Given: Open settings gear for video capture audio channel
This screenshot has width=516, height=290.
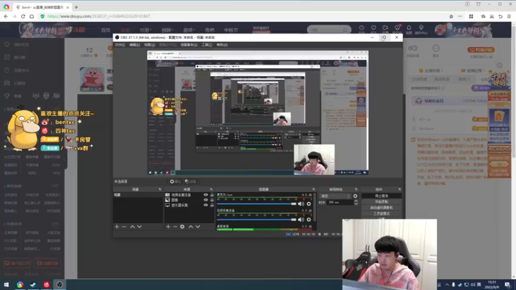Looking at the screenshot, I should (309, 219).
